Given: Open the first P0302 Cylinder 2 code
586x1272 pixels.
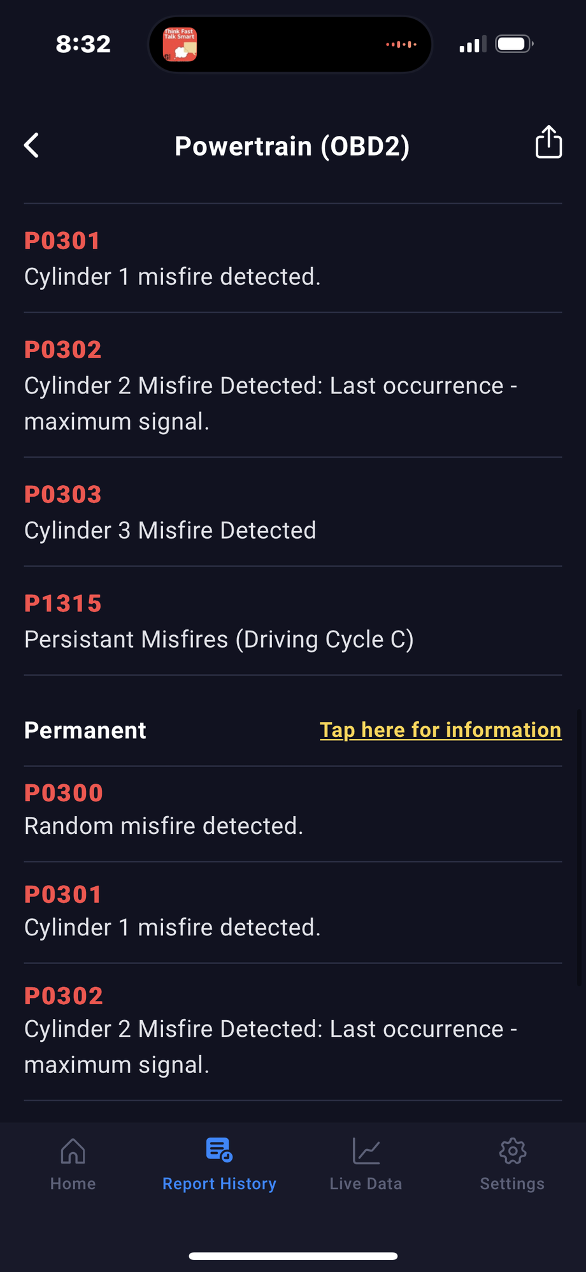Looking at the screenshot, I should pyautogui.click(x=270, y=385).
